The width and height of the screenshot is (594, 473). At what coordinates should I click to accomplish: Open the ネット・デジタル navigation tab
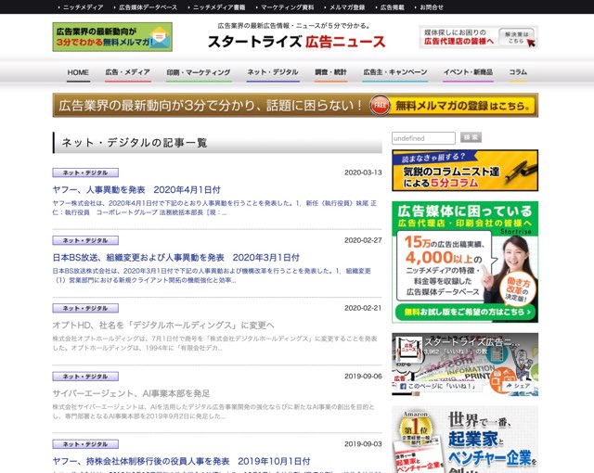pyautogui.click(x=273, y=72)
